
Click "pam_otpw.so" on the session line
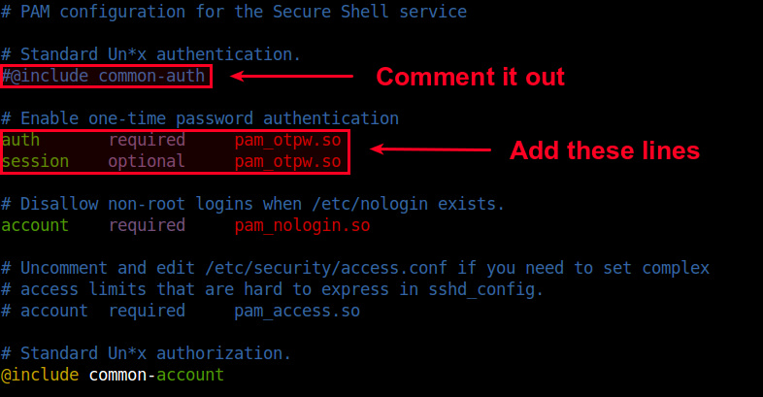[287, 161]
